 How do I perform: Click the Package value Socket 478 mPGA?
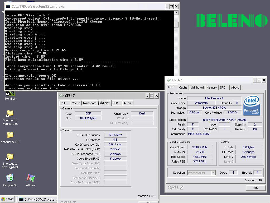214,108
